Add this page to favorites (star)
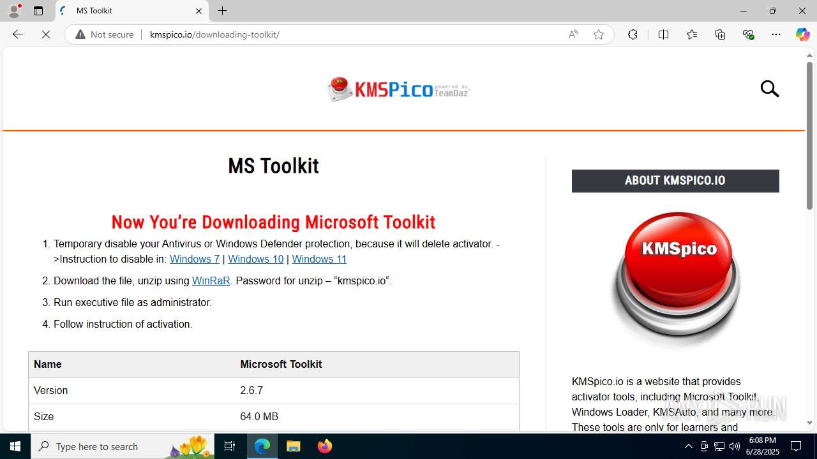The width and height of the screenshot is (817, 459). tap(598, 34)
